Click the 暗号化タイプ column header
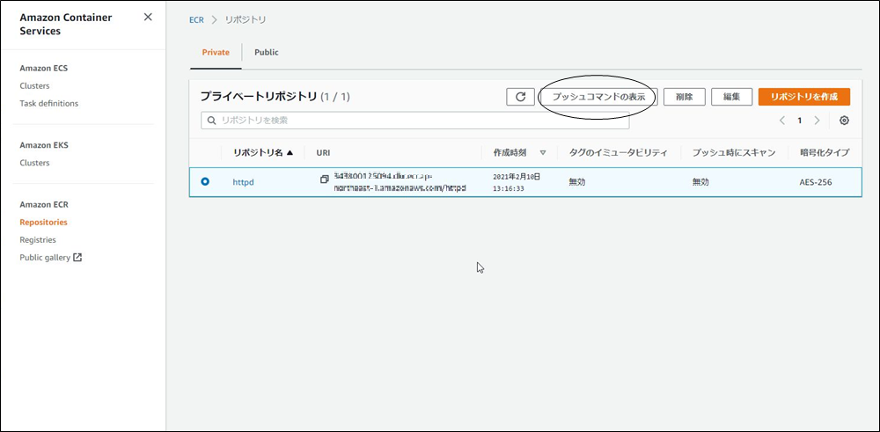Viewport: 880px width, 432px height. click(x=824, y=152)
